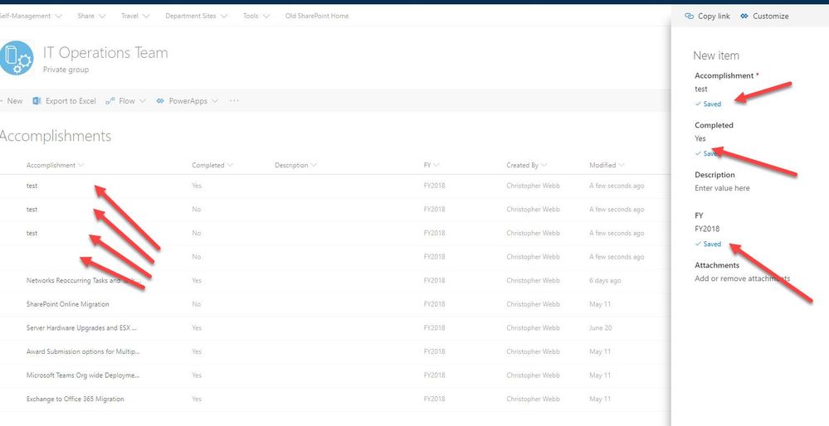Click No in SharePoint Online Migration row

196,304
